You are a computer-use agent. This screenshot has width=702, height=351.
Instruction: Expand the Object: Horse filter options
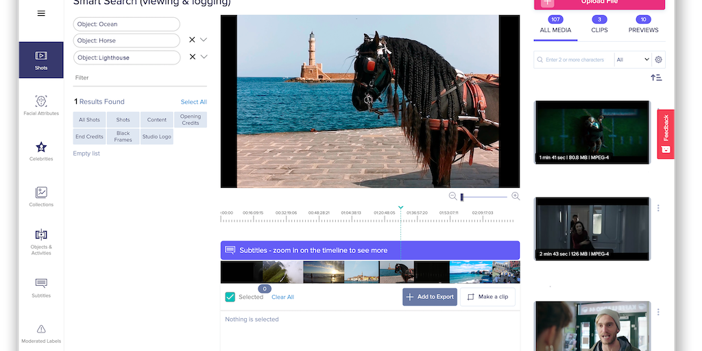tap(203, 40)
